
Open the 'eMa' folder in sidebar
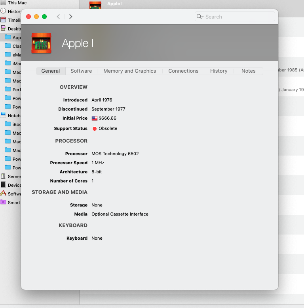[13, 54]
